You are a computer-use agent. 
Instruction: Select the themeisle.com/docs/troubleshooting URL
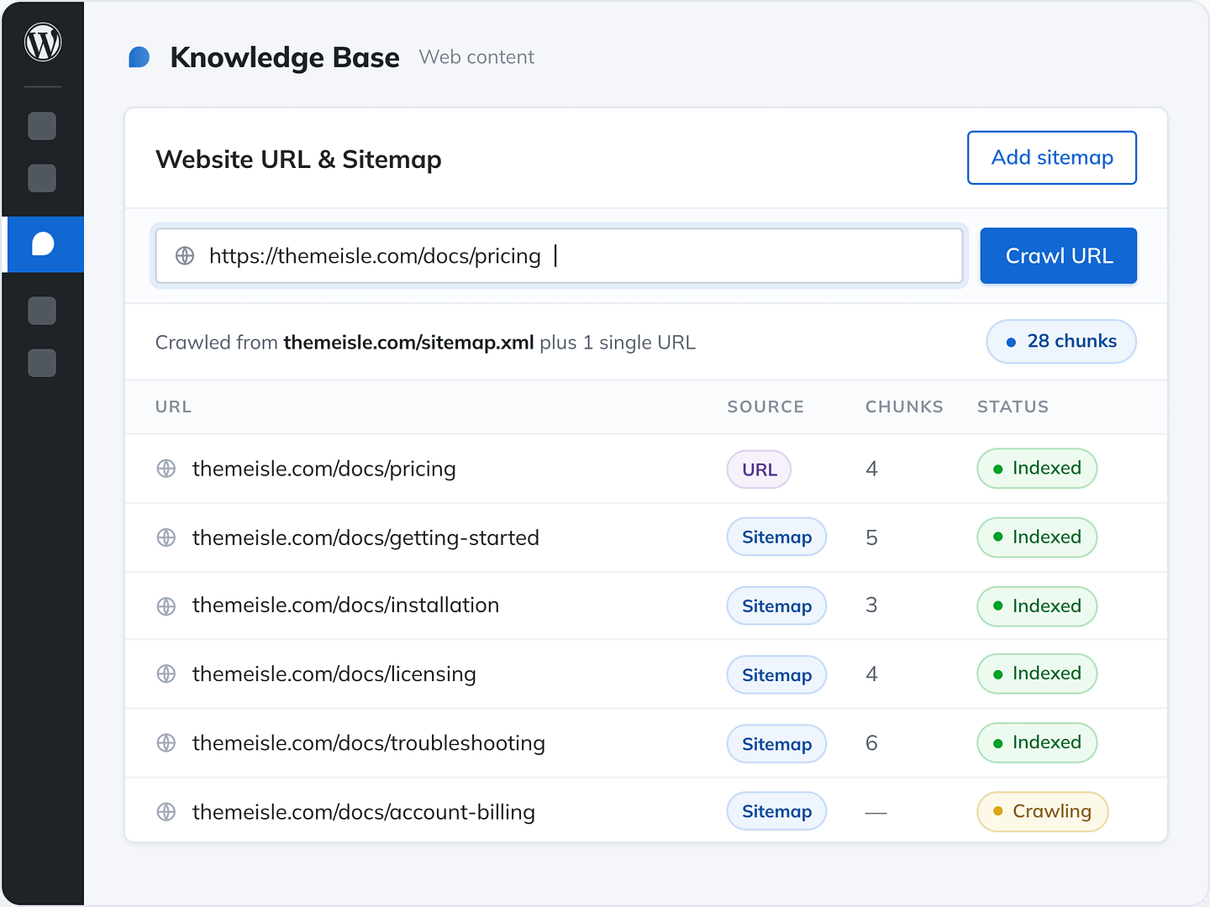(369, 743)
